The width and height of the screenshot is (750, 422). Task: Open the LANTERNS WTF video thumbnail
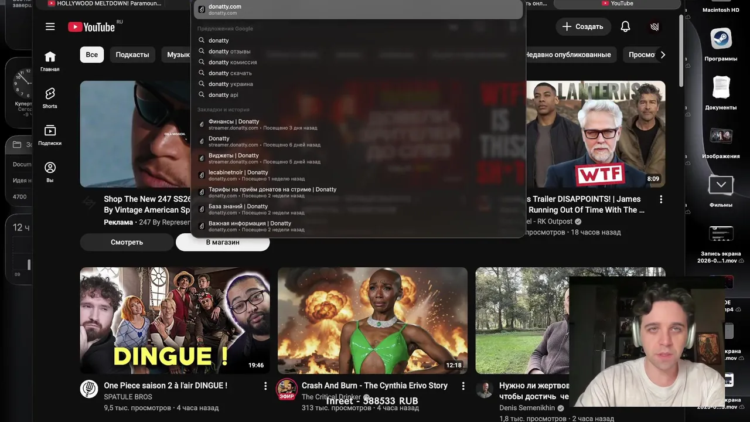[x=595, y=134]
